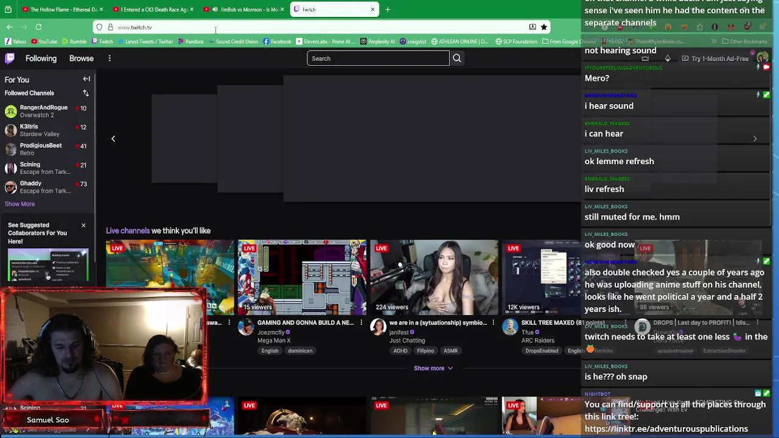Select the DropsEnabled tag
The height and width of the screenshot is (438, 779).
pos(542,351)
